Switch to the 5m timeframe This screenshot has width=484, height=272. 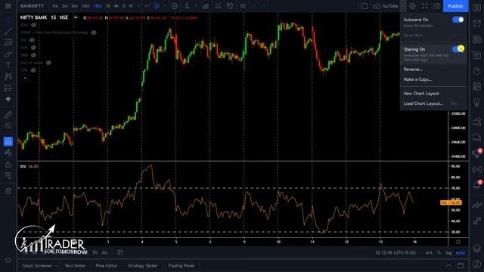[x=74, y=6]
